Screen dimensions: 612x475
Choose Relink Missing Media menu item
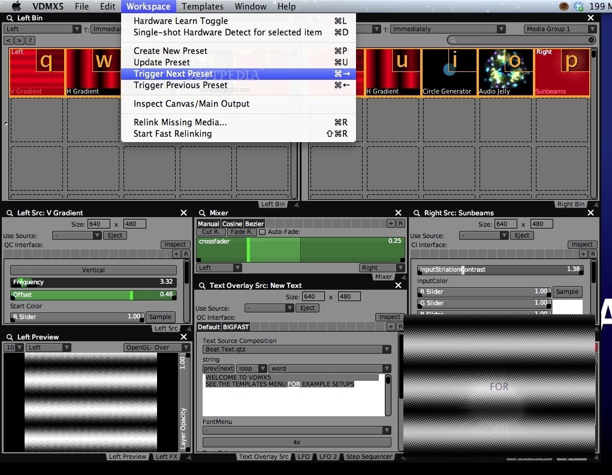(x=239, y=122)
